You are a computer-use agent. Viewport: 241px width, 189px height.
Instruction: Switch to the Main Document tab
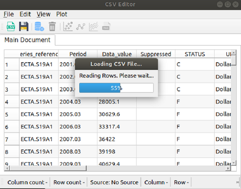pos(27,40)
